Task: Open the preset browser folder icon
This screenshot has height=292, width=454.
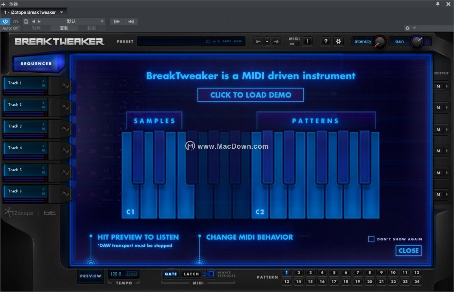Action: 208,41
